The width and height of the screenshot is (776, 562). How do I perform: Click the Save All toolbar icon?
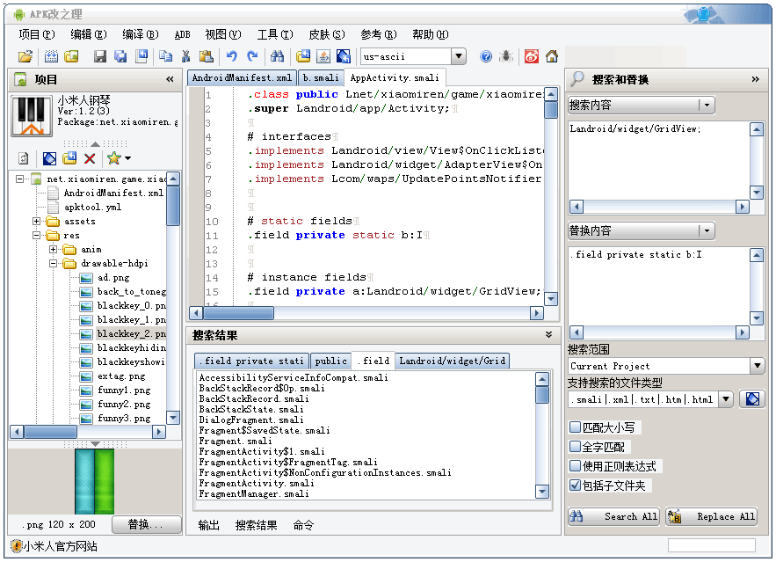click(x=120, y=55)
